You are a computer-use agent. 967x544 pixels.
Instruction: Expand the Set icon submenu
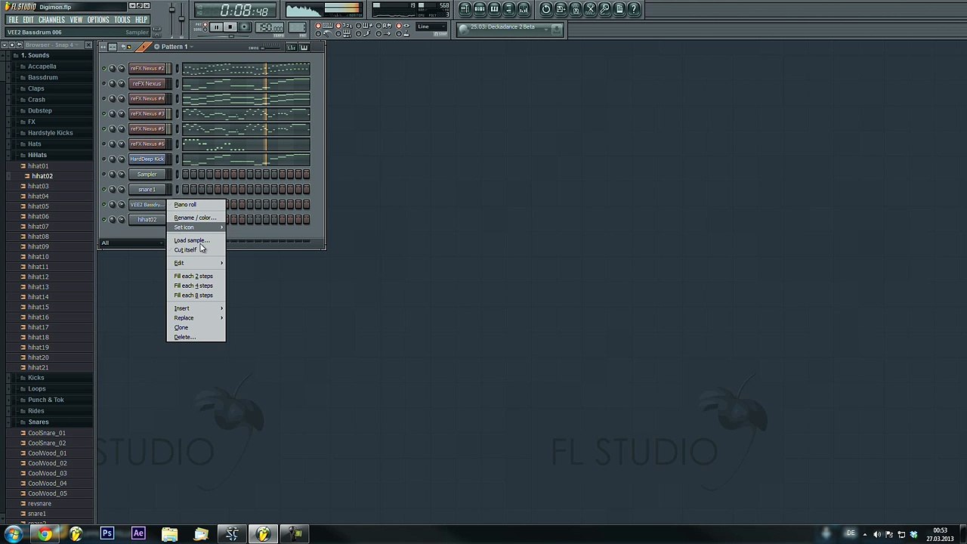pos(196,227)
